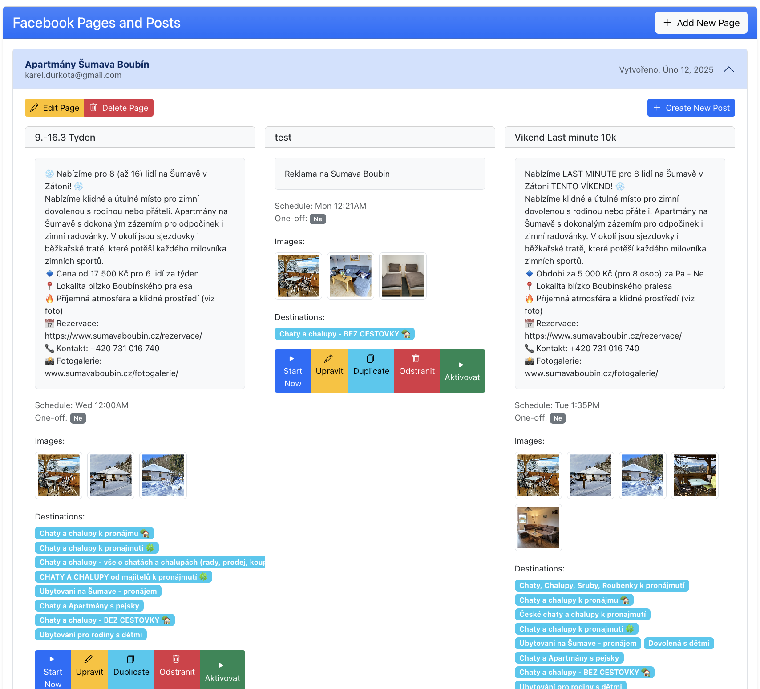Click 'Chaty a chalupy k pronájmu' tag in 9.-16.3 Tyden

(94, 533)
